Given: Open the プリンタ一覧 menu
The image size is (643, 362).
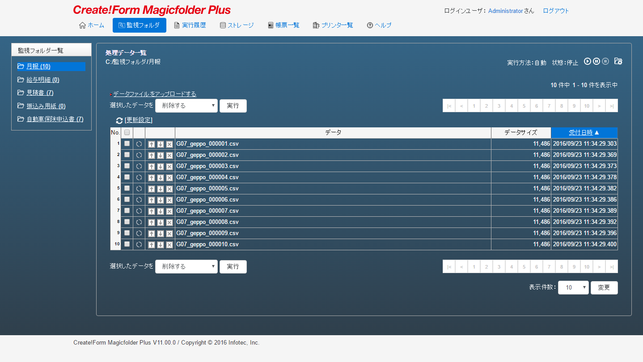Looking at the screenshot, I should coord(333,25).
